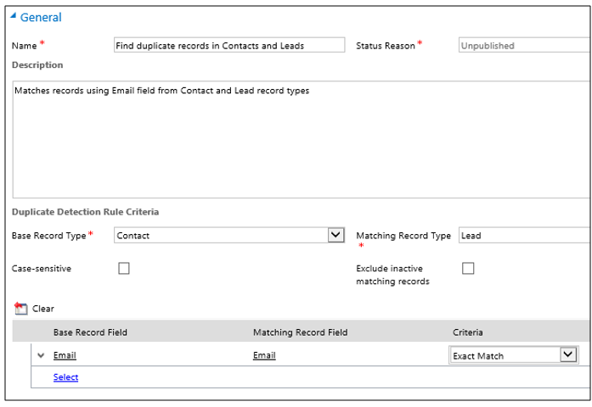Select the Base Record Field Email link
The width and height of the screenshot is (592, 407).
(x=65, y=355)
